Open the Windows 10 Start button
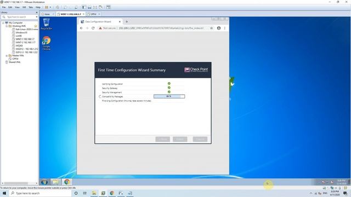This screenshot has height=197, width=351. click(4, 193)
